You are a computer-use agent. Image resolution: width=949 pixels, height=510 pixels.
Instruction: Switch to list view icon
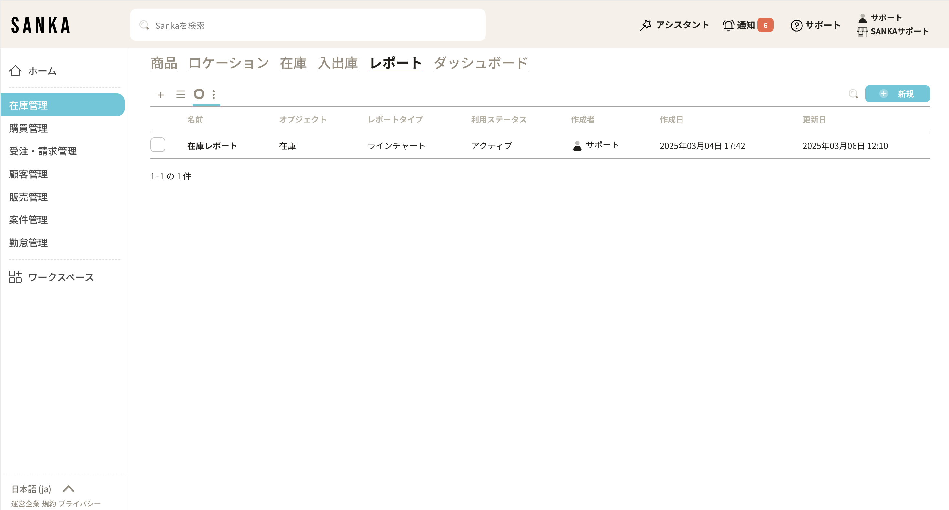click(x=180, y=95)
